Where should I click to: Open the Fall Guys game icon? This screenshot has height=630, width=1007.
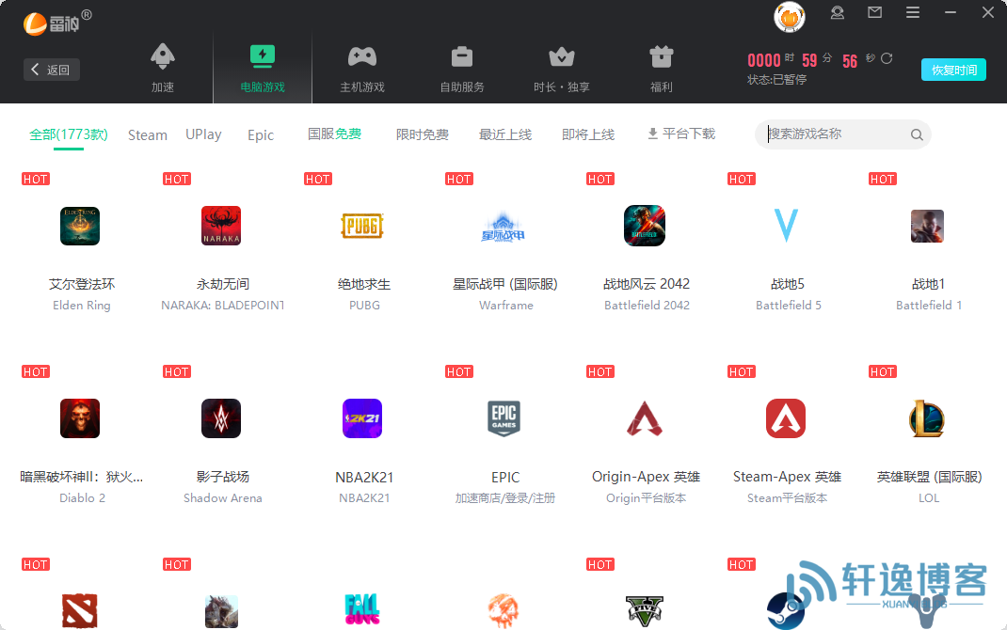(x=362, y=609)
